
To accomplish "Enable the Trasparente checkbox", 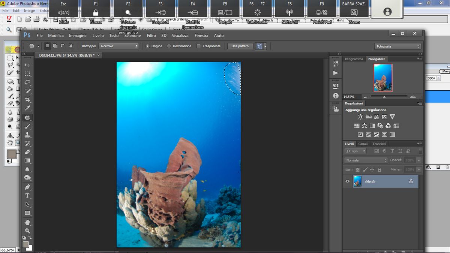I will coord(199,46).
